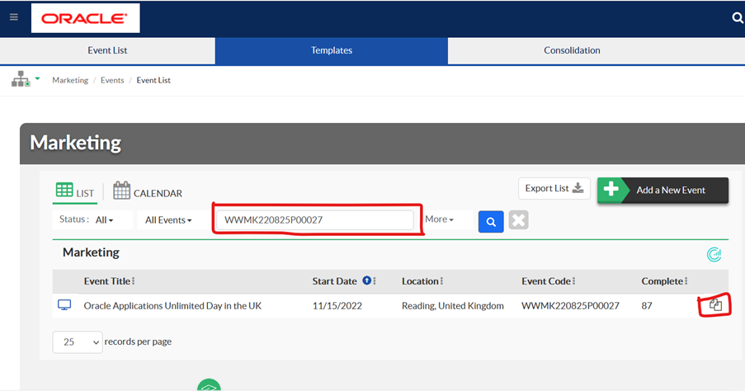Click the Event List breadcrumb
Screen dimensions: 745x391
click(x=153, y=80)
